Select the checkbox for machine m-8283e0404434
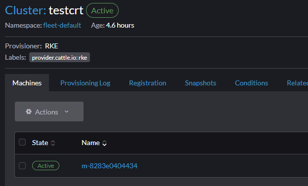 tap(22, 166)
